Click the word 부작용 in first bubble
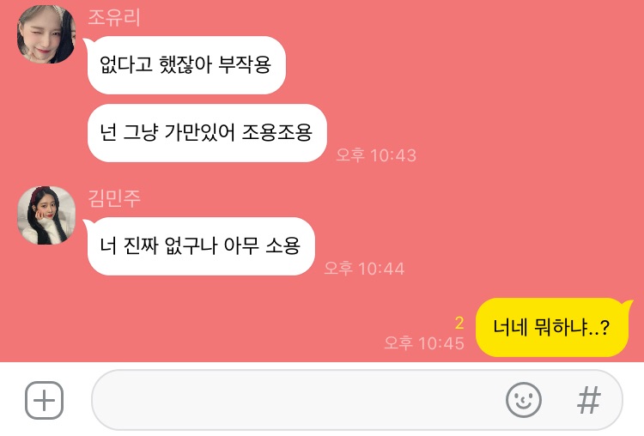The image size is (644, 436). 245,65
